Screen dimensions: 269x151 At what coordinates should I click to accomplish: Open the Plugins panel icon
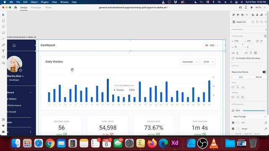3,132
